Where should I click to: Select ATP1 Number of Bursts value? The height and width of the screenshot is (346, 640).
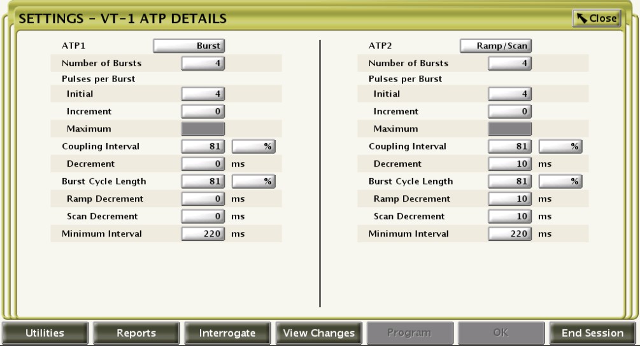click(x=204, y=63)
